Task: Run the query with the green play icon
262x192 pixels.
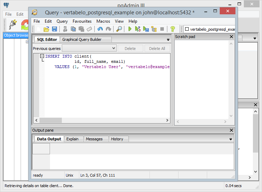Action: (130, 29)
